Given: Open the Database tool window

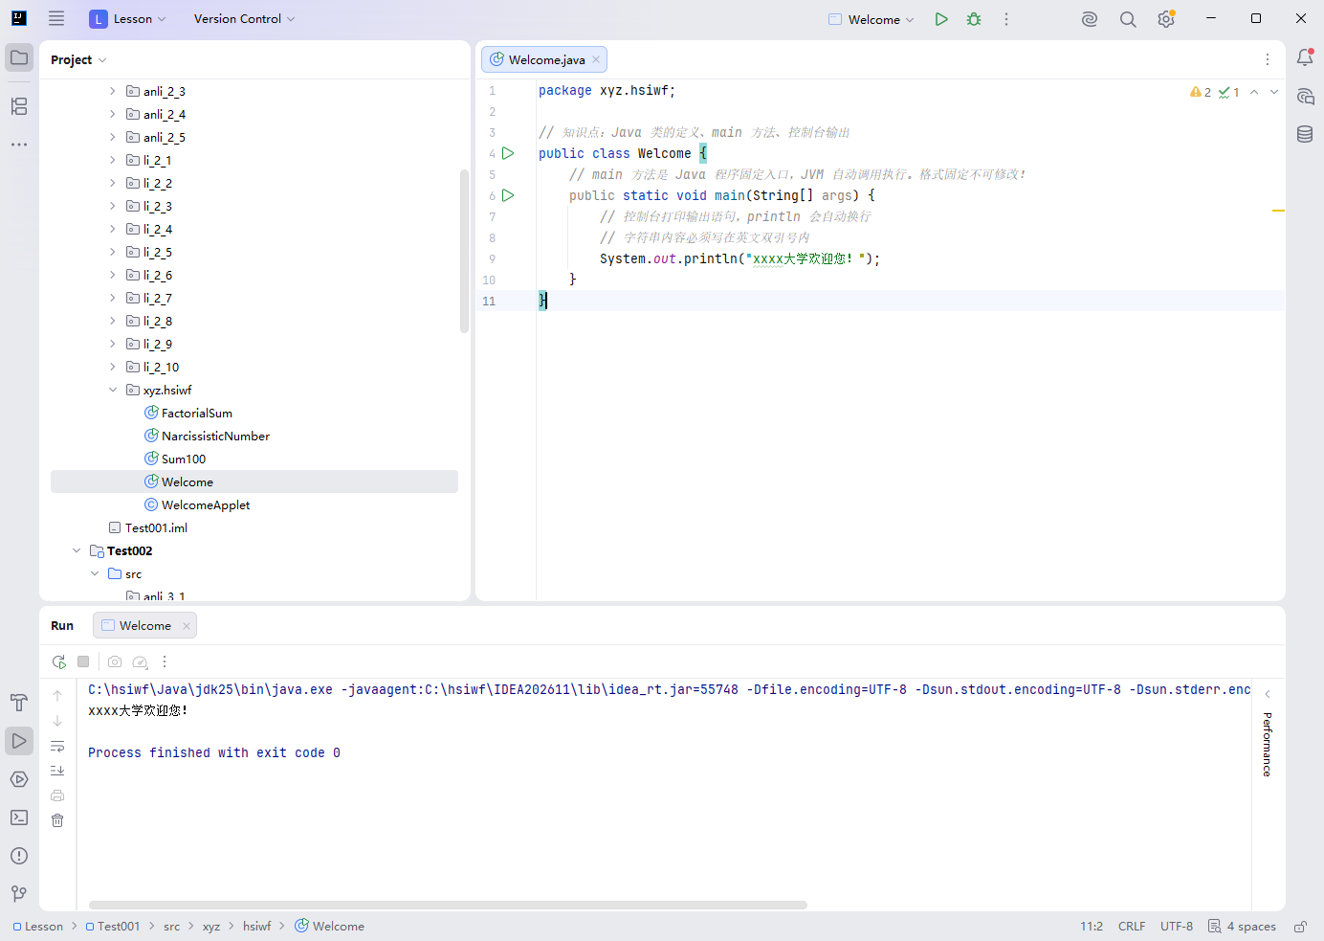Looking at the screenshot, I should (1305, 134).
